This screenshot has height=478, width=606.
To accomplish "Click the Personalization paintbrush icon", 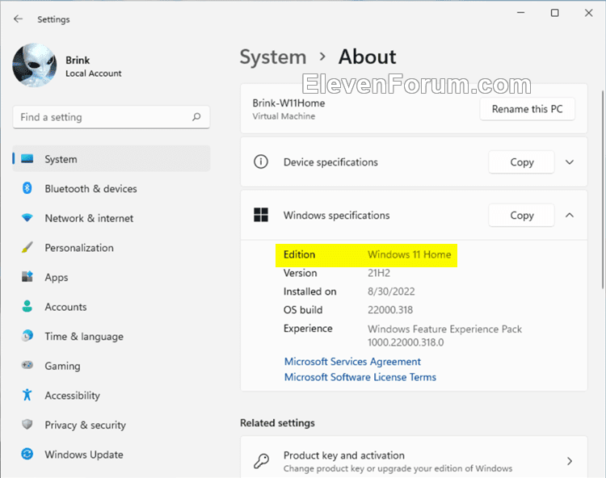I will tap(27, 247).
